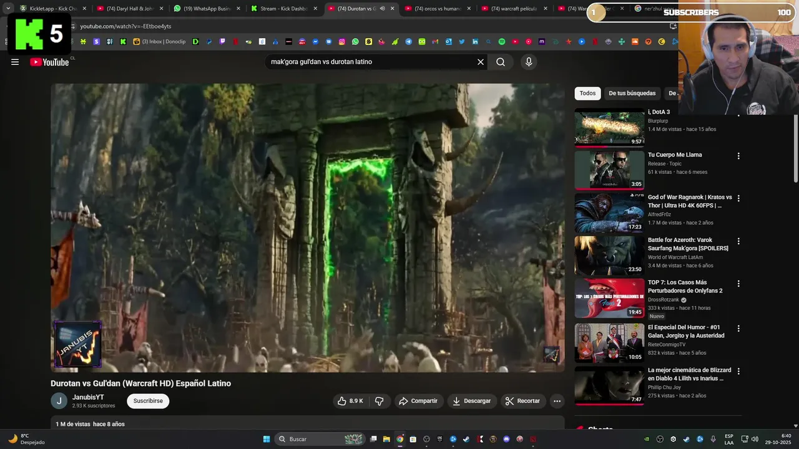This screenshot has width=799, height=449.
Task: Click the Microsoft Store taskbar icon
Action: pyautogui.click(x=413, y=439)
